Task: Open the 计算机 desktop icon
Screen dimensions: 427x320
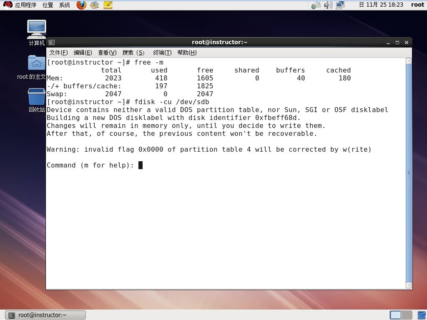Action: (37, 32)
